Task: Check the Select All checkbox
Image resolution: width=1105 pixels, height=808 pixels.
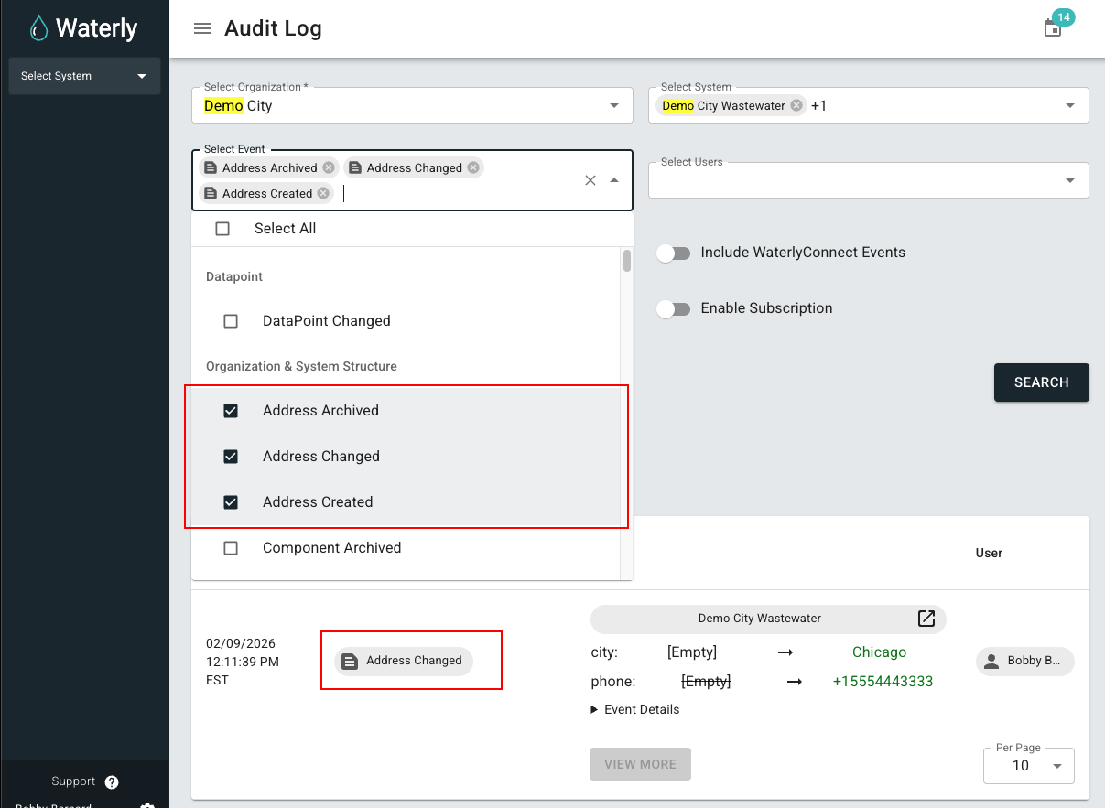Action: (222, 229)
